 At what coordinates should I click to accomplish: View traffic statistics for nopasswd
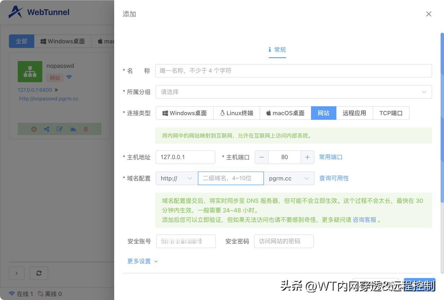tap(72, 129)
